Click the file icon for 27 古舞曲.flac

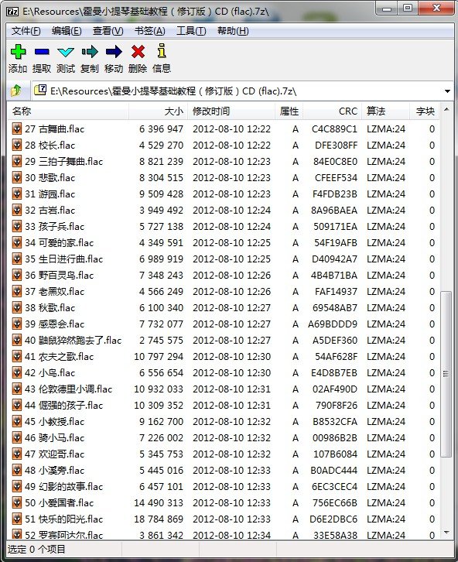[17, 129]
